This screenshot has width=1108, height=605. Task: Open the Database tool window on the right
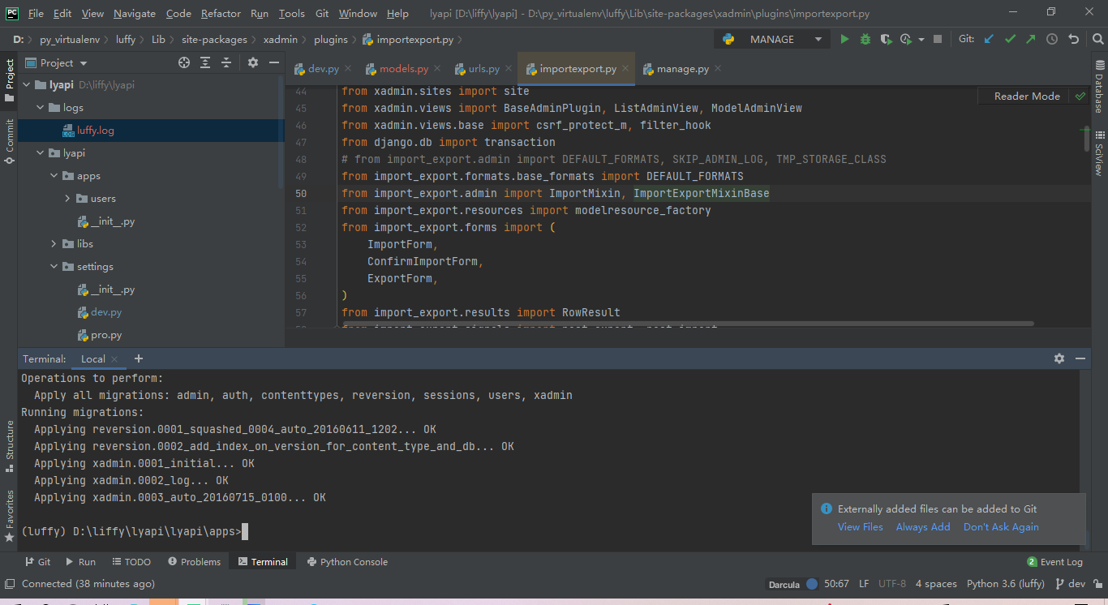[1099, 88]
